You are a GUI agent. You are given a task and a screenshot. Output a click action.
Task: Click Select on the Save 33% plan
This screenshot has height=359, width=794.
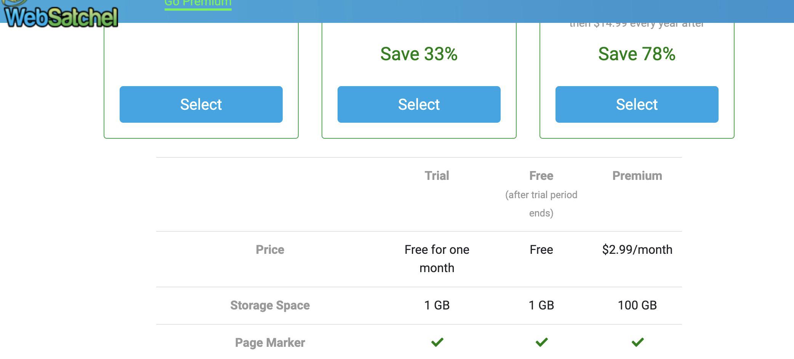(x=419, y=104)
